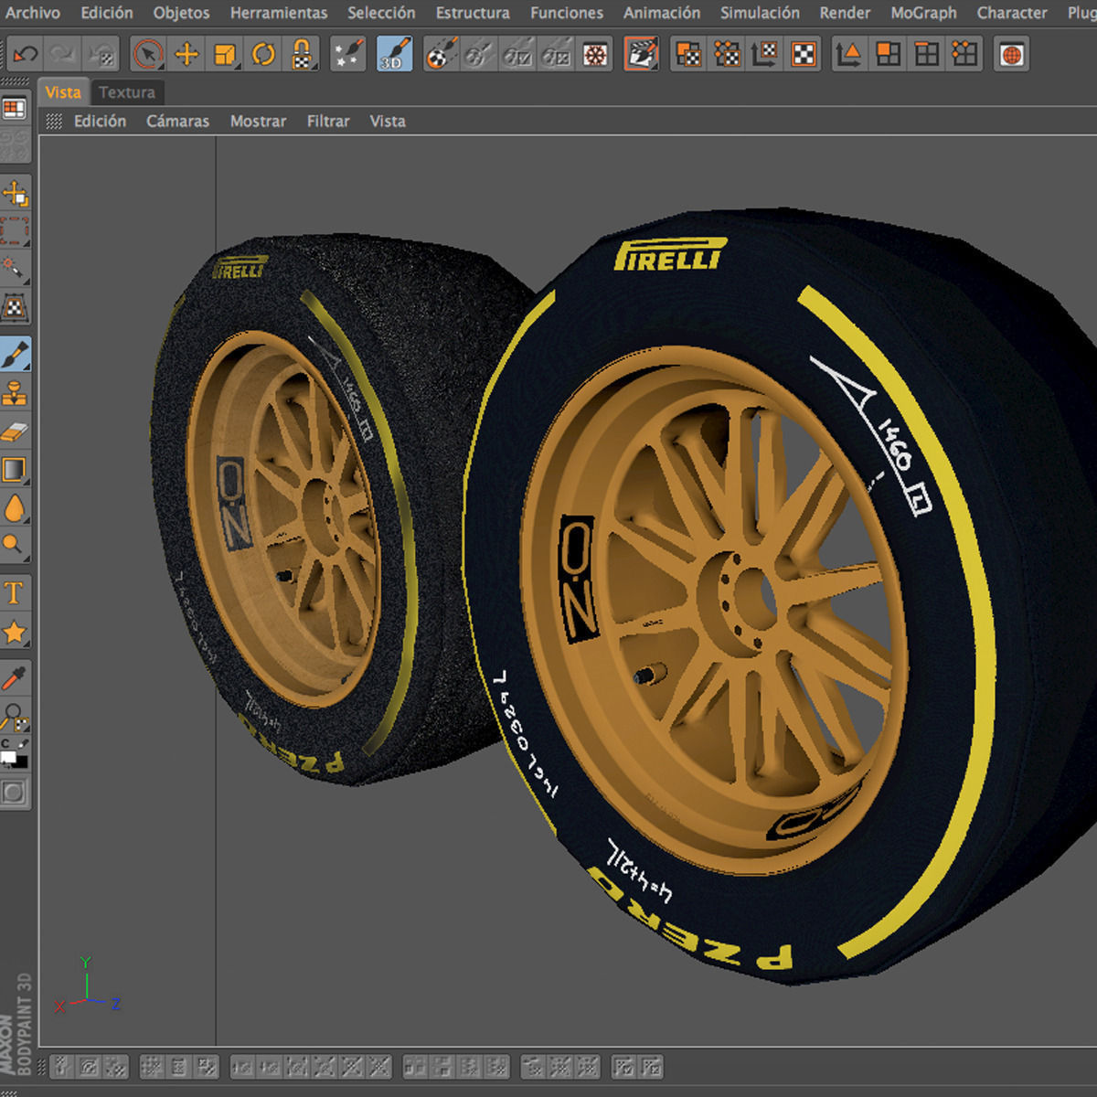This screenshot has width=1097, height=1097.
Task: Select the Eraser tool
Action: pos(15,431)
